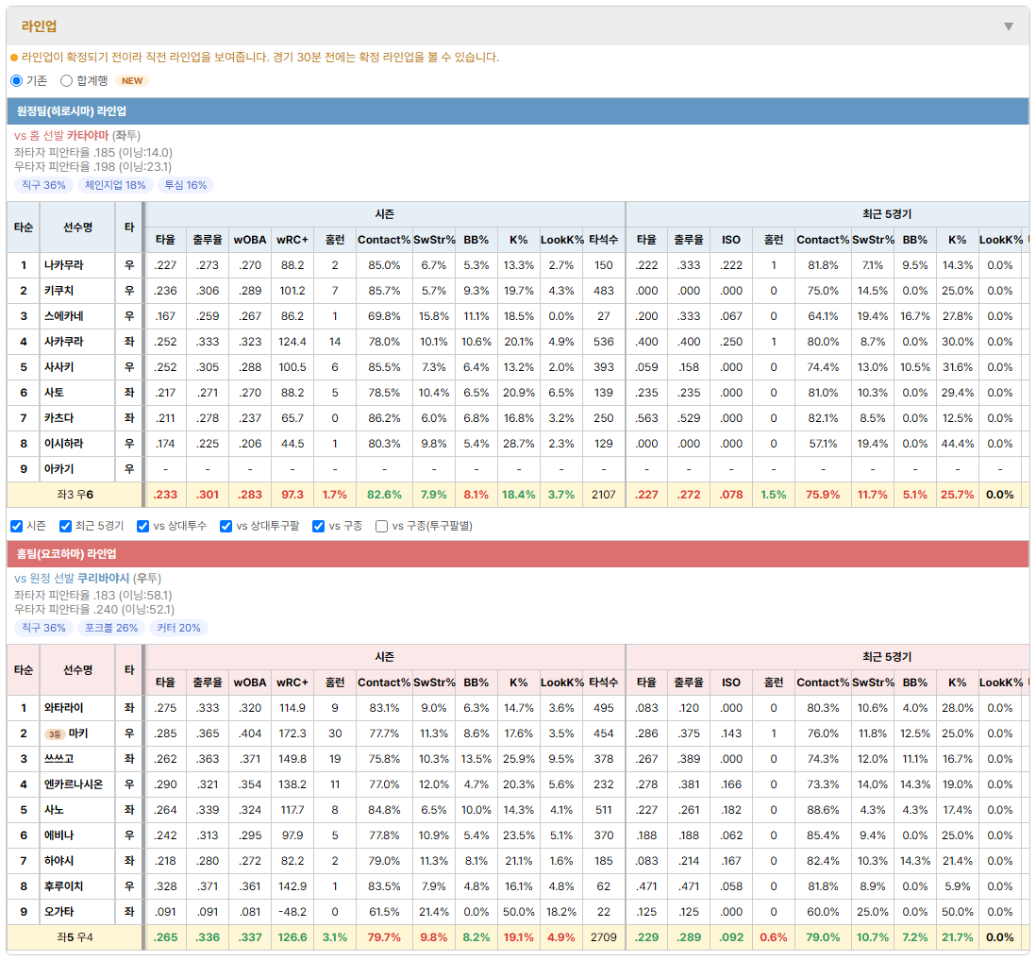Click the 투심 16% pitch tag
The image size is (1036, 961).
tap(186, 185)
